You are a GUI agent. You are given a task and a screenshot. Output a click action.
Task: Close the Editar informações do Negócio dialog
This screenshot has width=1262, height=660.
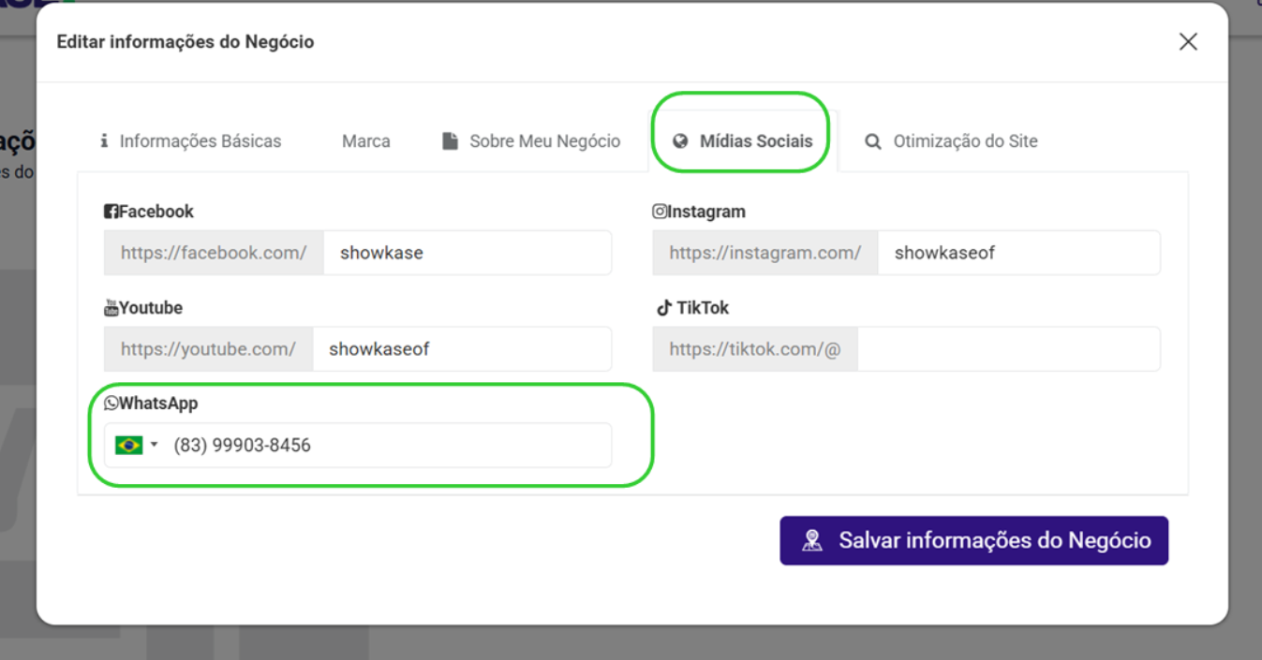point(1188,41)
